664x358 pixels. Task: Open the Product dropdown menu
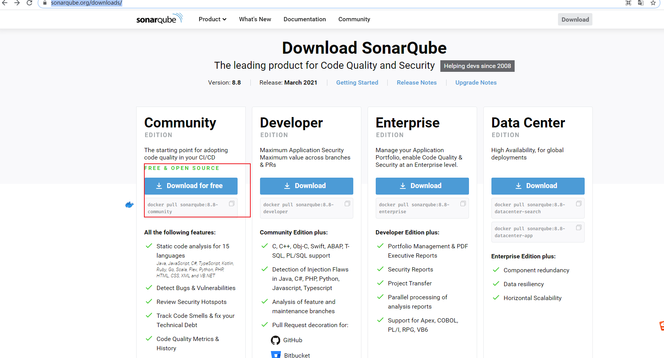[x=212, y=19]
